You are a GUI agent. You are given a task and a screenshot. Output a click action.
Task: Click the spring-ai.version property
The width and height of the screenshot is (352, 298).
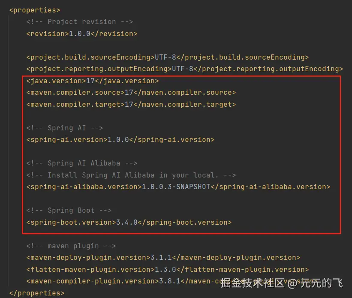pos(120,140)
